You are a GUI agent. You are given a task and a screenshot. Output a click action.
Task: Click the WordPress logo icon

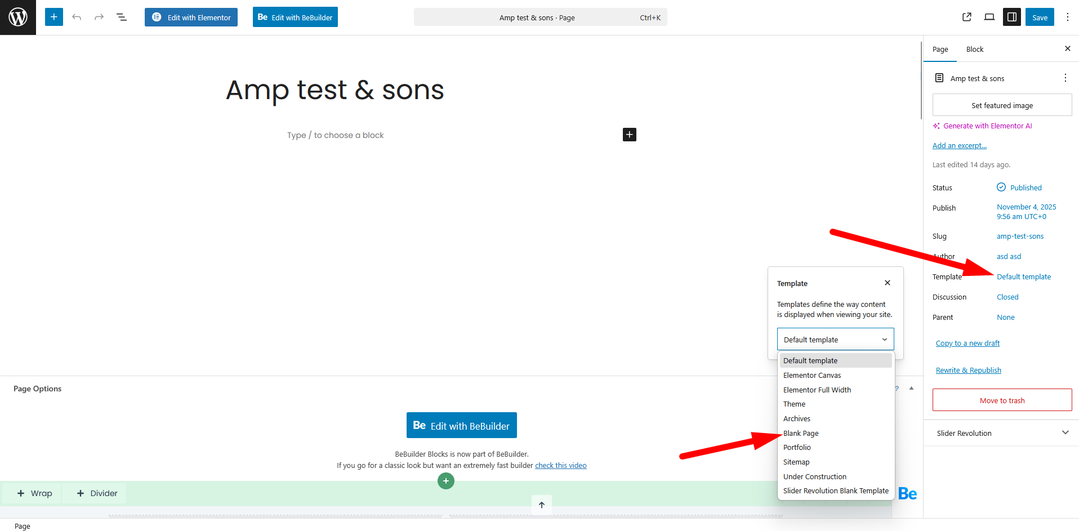[18, 17]
